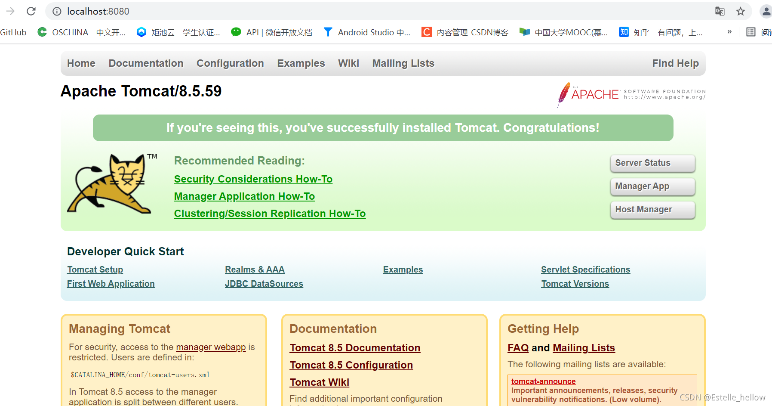
Task: Open the 知乎 bookmark
Action: (661, 32)
